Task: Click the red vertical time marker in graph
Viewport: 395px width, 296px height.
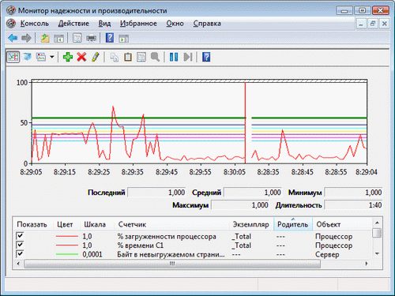Action: coord(245,123)
